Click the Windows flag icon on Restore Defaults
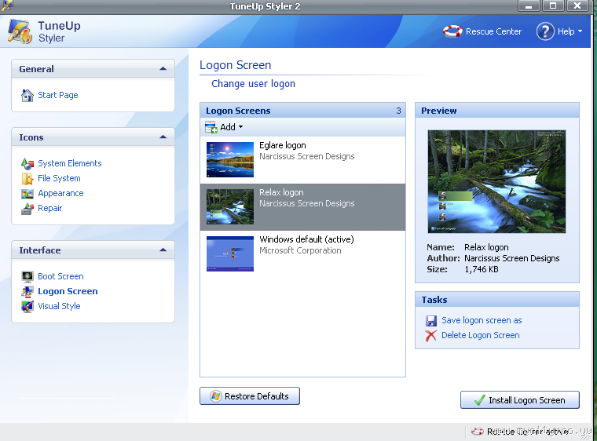Image resolution: width=597 pixels, height=441 pixels. 215,396
